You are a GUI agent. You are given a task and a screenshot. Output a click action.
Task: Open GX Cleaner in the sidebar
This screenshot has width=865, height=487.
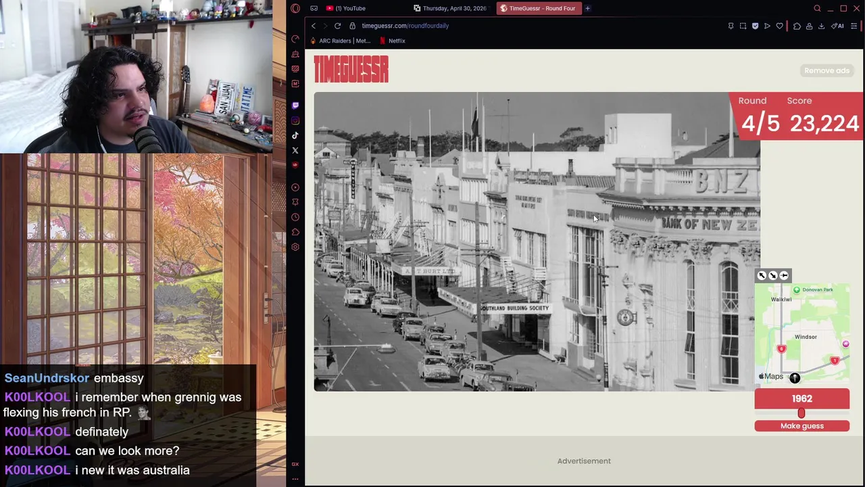(x=295, y=54)
